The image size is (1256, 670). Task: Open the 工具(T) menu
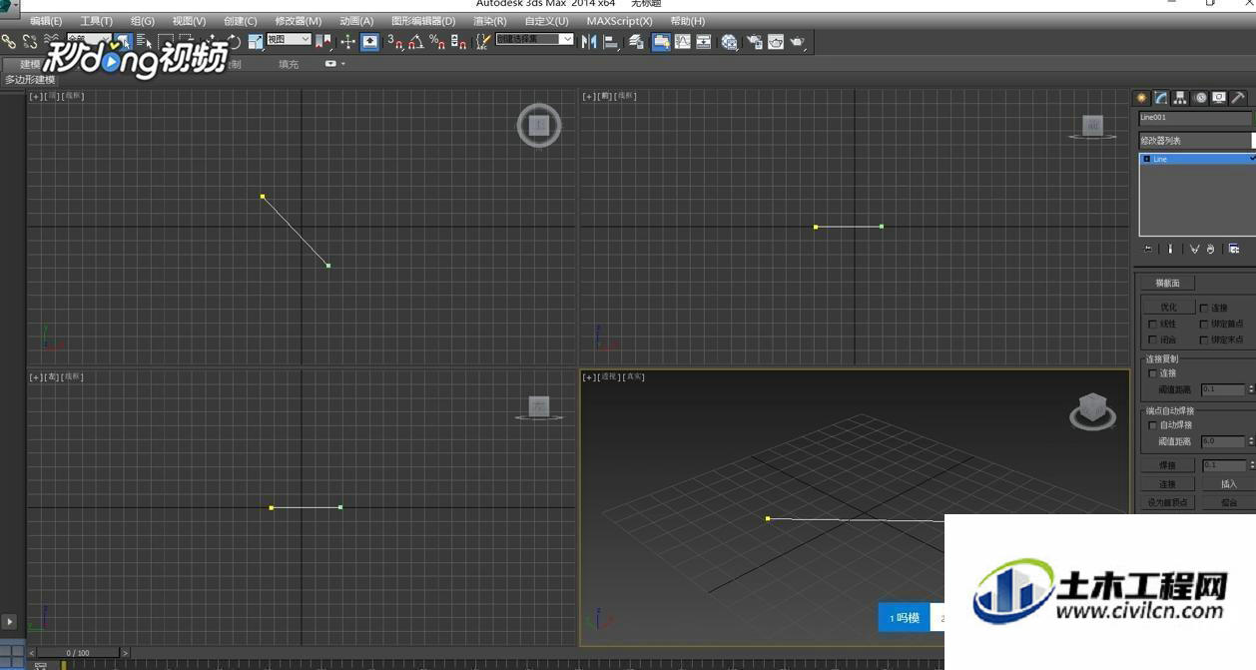point(96,21)
